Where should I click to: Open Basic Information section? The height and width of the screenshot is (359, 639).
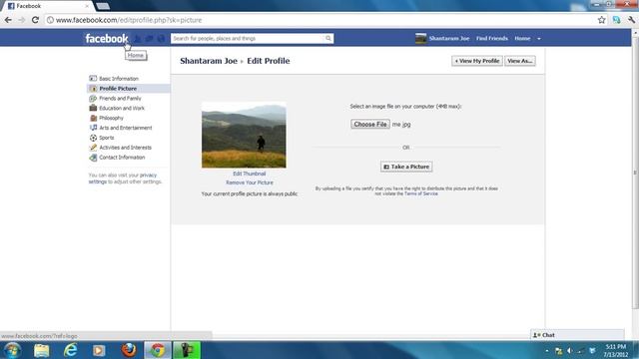tap(119, 79)
